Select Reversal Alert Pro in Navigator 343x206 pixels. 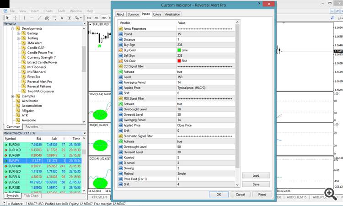(40, 81)
